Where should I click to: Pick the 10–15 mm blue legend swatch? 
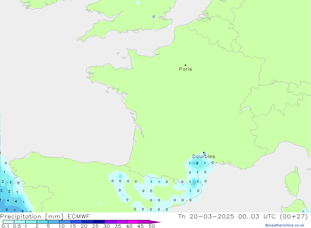tap(65, 222)
